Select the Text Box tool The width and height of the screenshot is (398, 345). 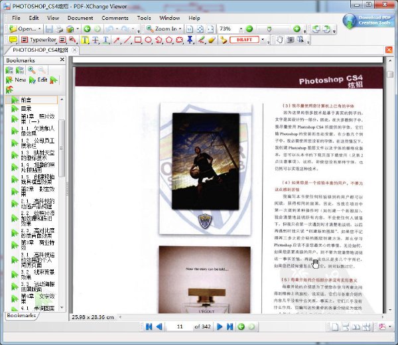tap(62, 40)
